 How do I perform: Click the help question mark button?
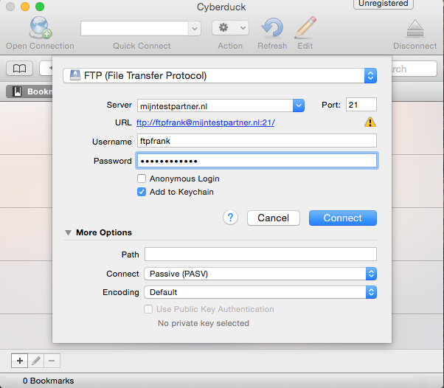[x=231, y=218]
